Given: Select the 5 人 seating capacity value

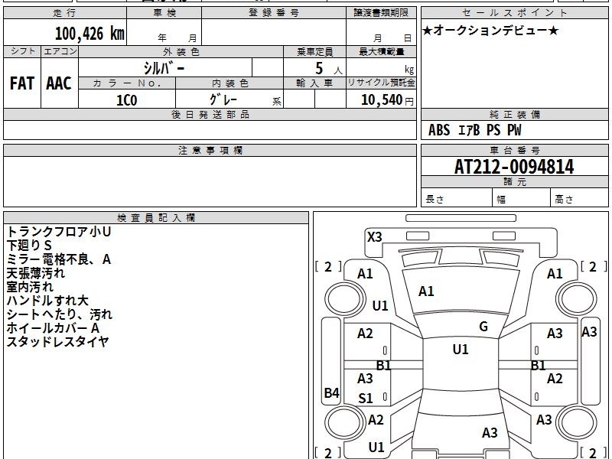Looking at the screenshot, I should (x=329, y=69).
